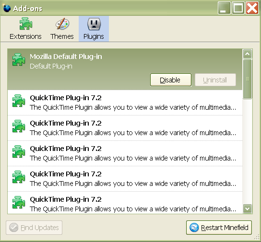Click the blue refresh icon on Restart Minefield
This screenshot has height=242, width=261.
click(194, 228)
